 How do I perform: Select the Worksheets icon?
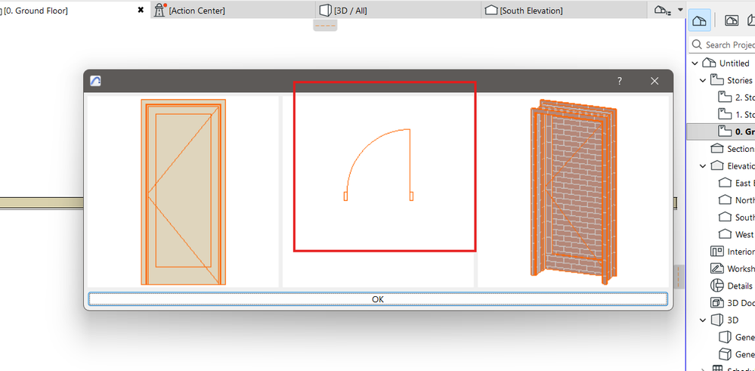[x=717, y=268]
